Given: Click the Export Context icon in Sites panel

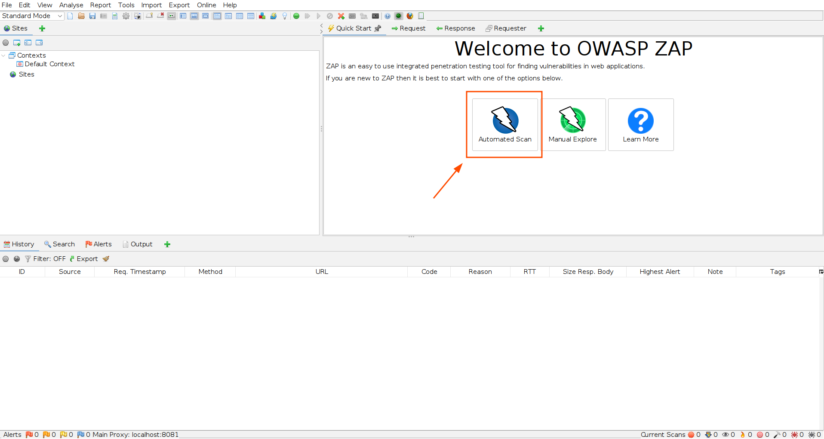Looking at the screenshot, I should pos(39,43).
